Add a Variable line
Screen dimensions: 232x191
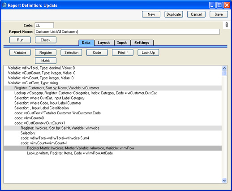(x=20, y=52)
